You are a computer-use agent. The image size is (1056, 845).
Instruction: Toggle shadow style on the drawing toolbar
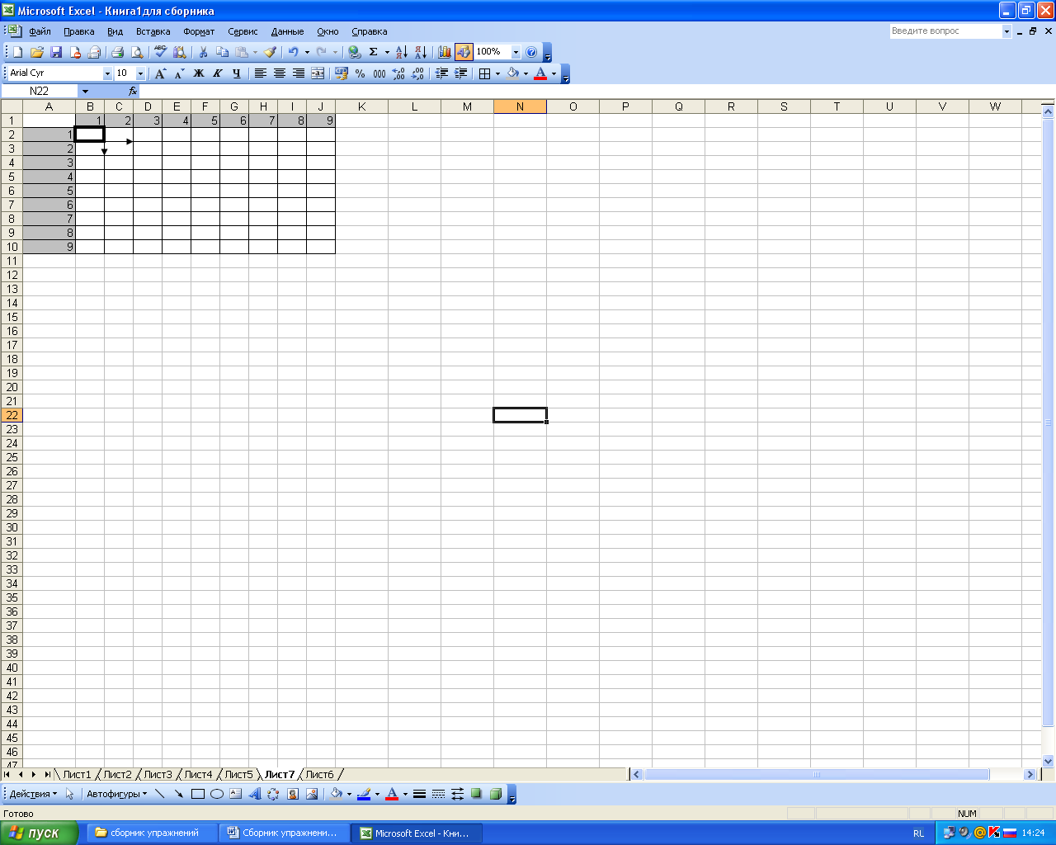pyautogui.click(x=476, y=794)
